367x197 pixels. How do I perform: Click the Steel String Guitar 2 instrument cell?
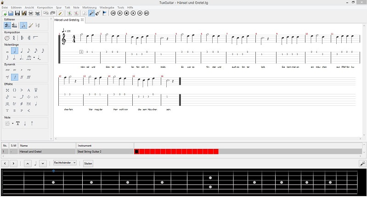click(x=105, y=152)
